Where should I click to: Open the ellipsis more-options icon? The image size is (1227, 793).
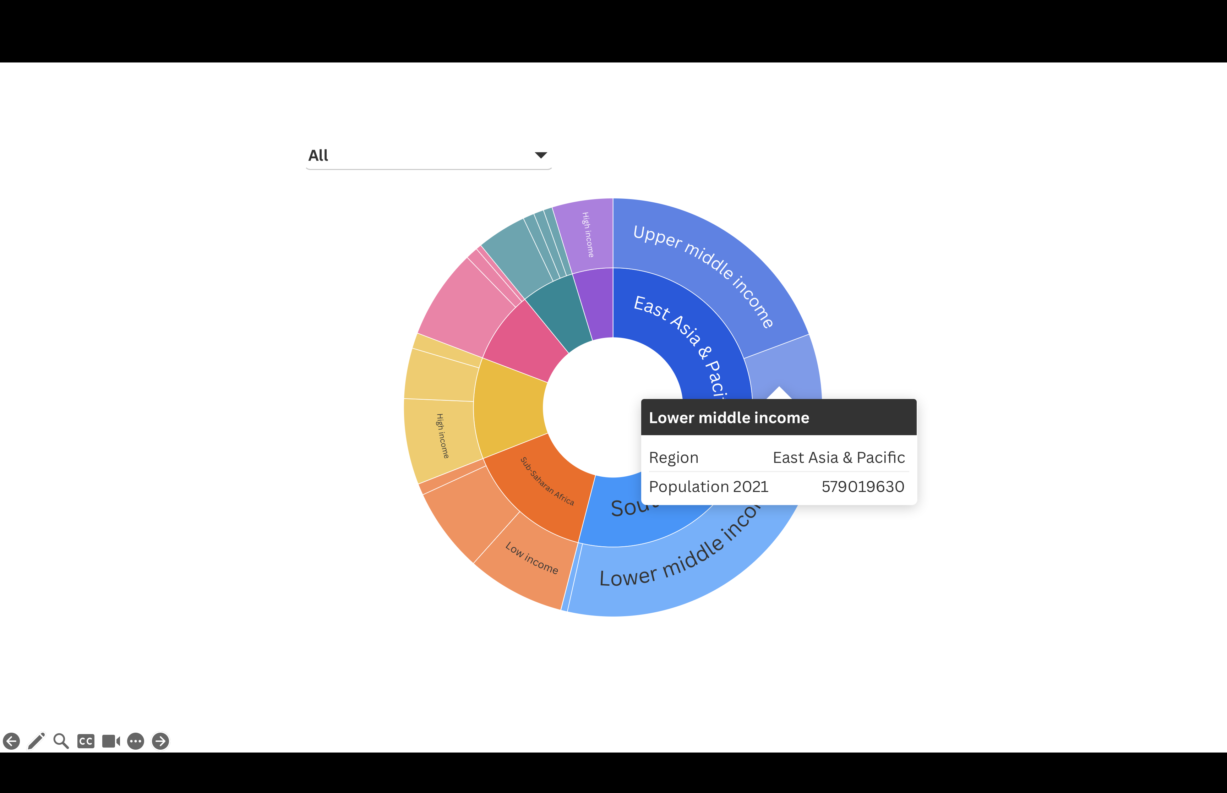[x=135, y=741]
